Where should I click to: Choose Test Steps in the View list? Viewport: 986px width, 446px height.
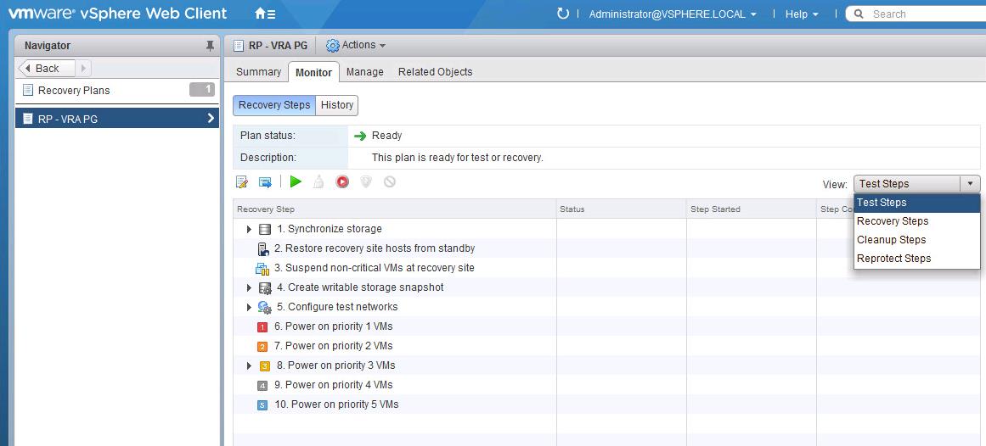[917, 203]
